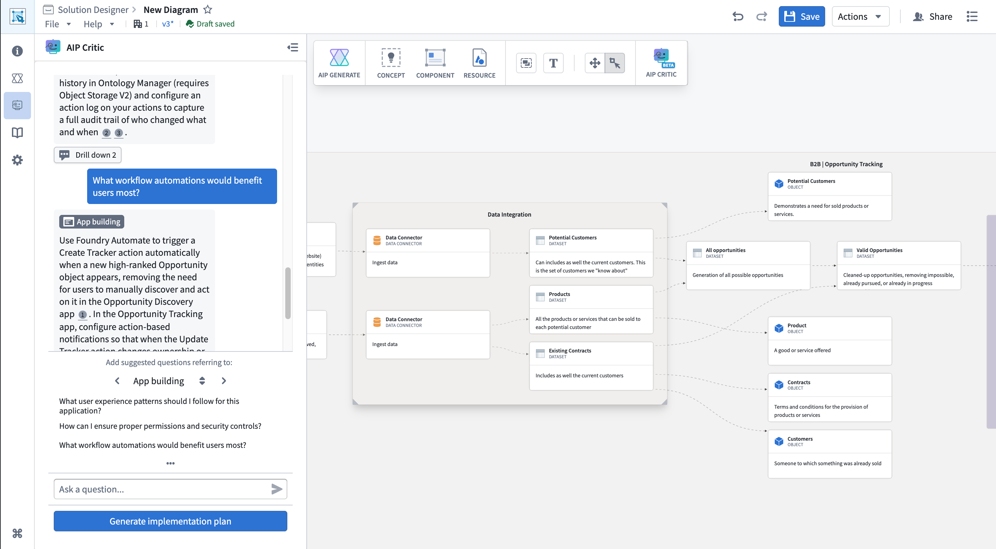Image resolution: width=996 pixels, height=549 pixels.
Task: Switch to pan/move canvas mode
Action: 595,63
